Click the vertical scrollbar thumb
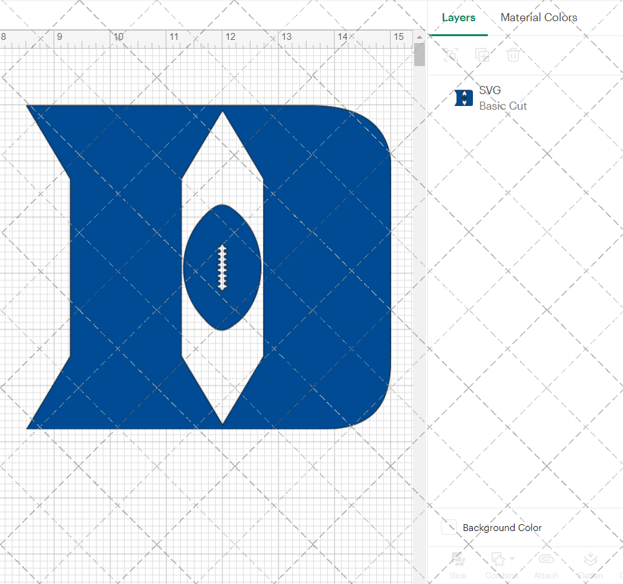The height and width of the screenshot is (584, 623). point(419,54)
